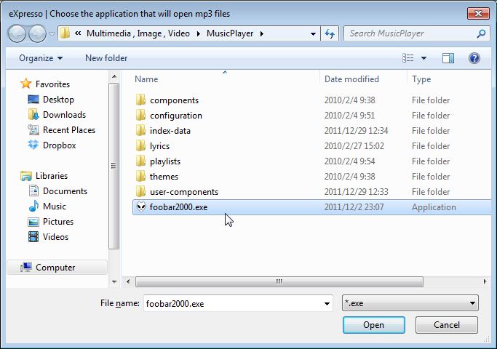
Task: Select Recent Places in the navigation pane
Action: (69, 130)
